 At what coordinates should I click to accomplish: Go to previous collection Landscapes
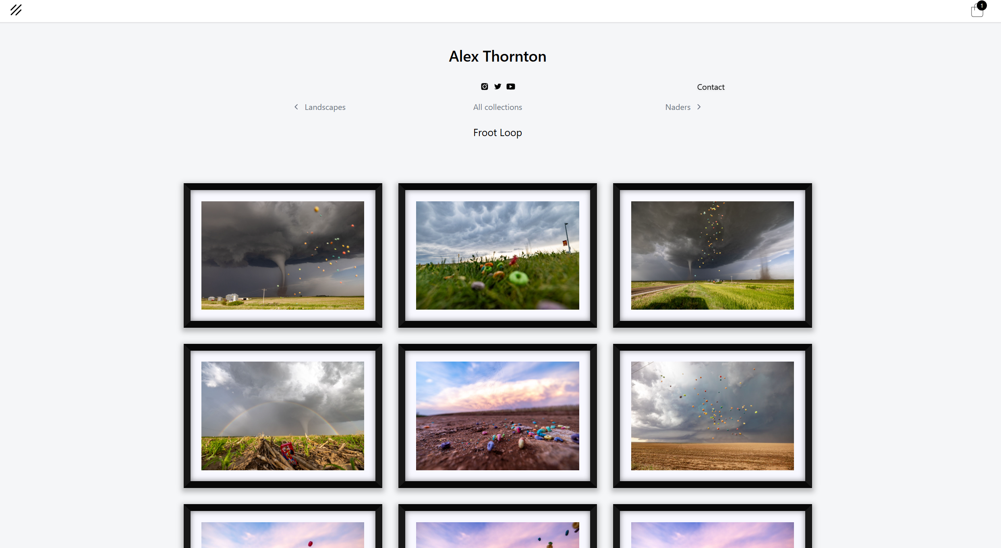coord(325,107)
